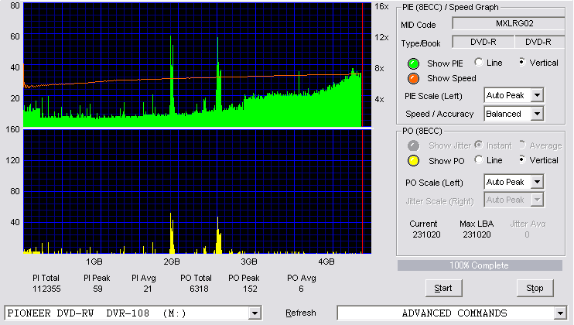The height and width of the screenshot is (325, 574).
Task: Expand the PIONEER DVD-RW drive selector
Action: pyautogui.click(x=255, y=313)
